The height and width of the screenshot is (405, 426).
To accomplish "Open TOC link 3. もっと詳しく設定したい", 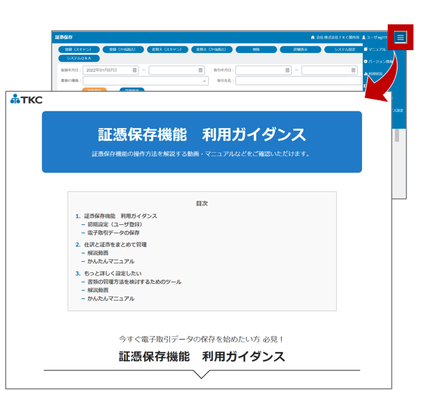I will (x=109, y=273).
